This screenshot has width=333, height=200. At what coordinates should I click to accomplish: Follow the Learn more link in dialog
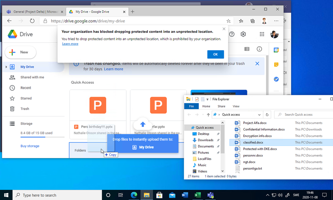pyautogui.click(x=70, y=44)
